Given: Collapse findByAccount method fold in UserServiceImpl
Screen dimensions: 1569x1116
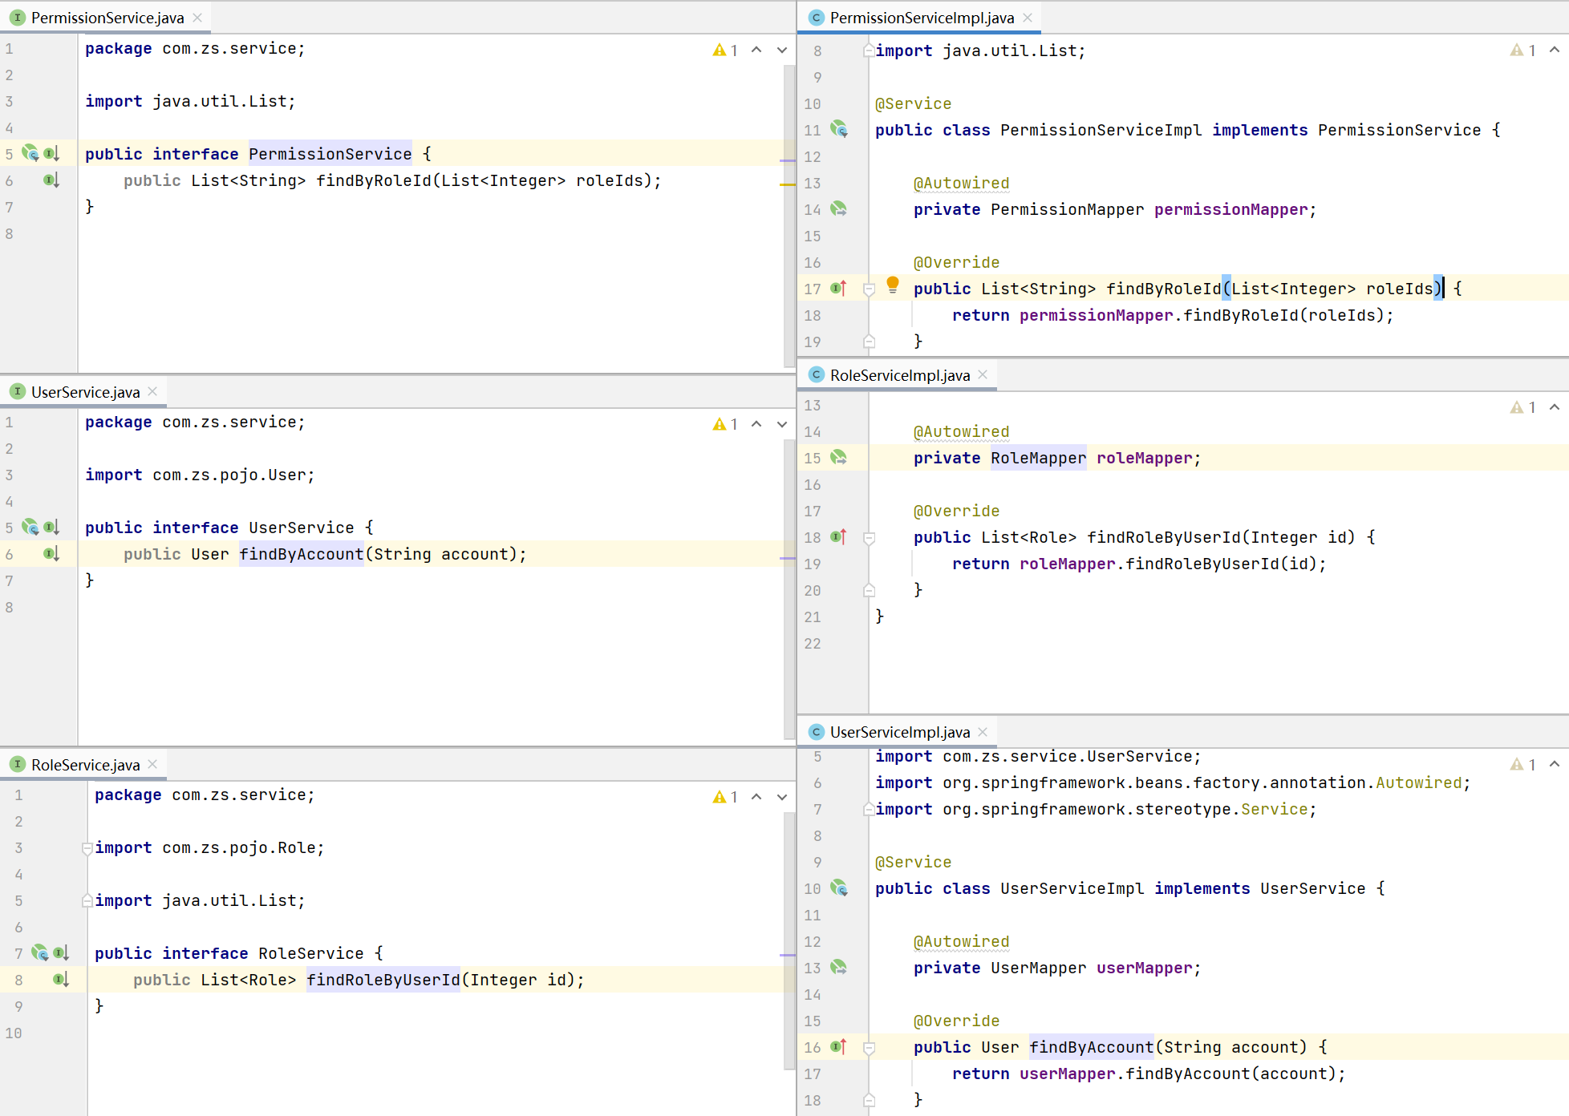Looking at the screenshot, I should click(x=869, y=1048).
